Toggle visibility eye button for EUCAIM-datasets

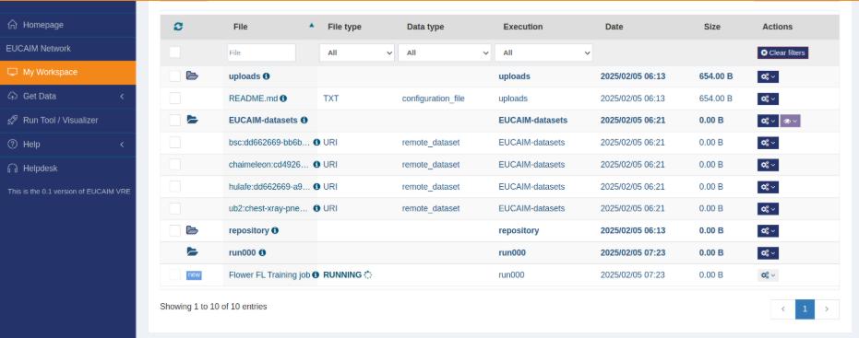[x=790, y=121]
